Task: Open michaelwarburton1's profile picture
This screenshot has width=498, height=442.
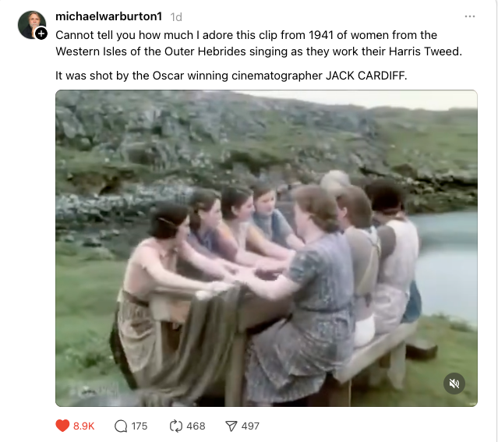Action: coord(32,25)
